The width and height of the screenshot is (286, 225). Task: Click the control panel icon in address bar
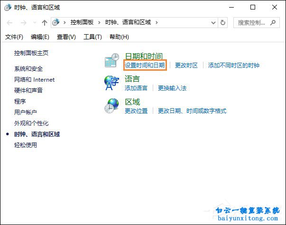(x=55, y=22)
